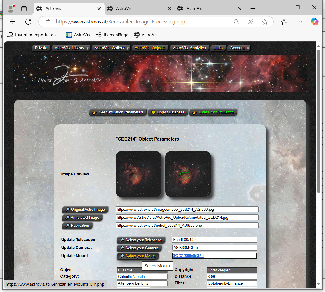
Task: Launch the Copilot sidebar icon
Action: click(x=314, y=22)
